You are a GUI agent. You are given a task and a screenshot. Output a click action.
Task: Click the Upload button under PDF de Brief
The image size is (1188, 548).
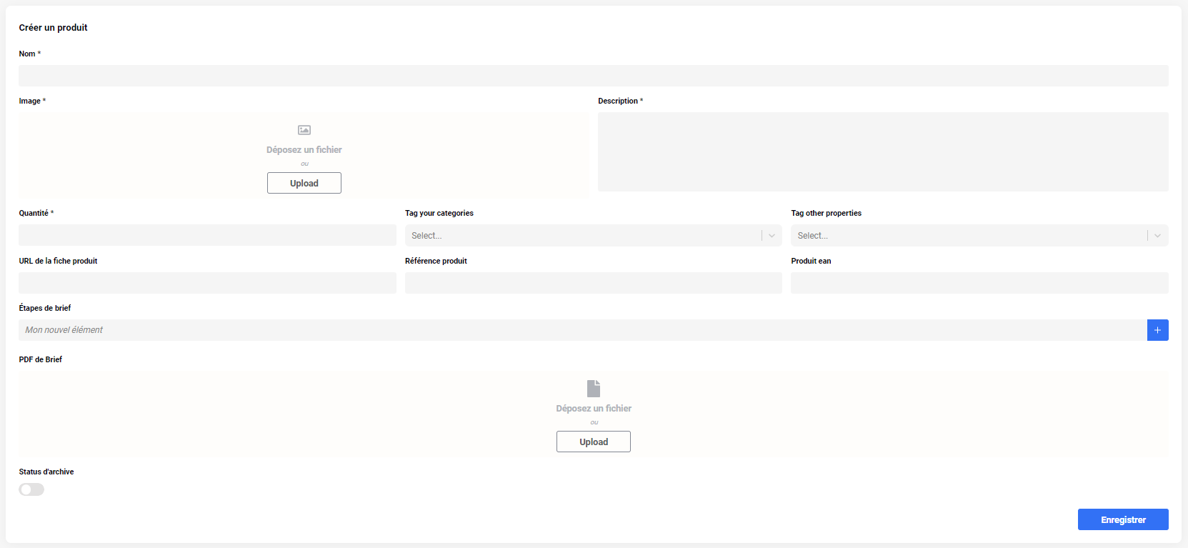tap(594, 442)
